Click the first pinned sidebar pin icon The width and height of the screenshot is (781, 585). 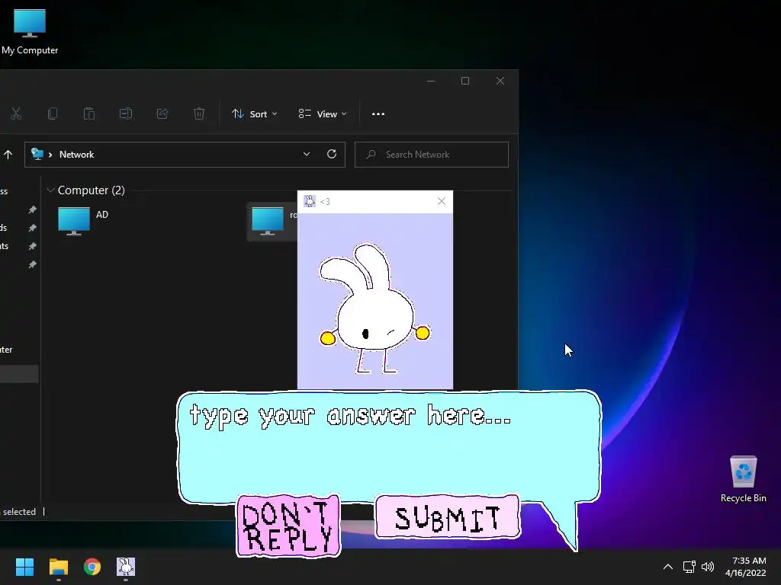pos(32,209)
